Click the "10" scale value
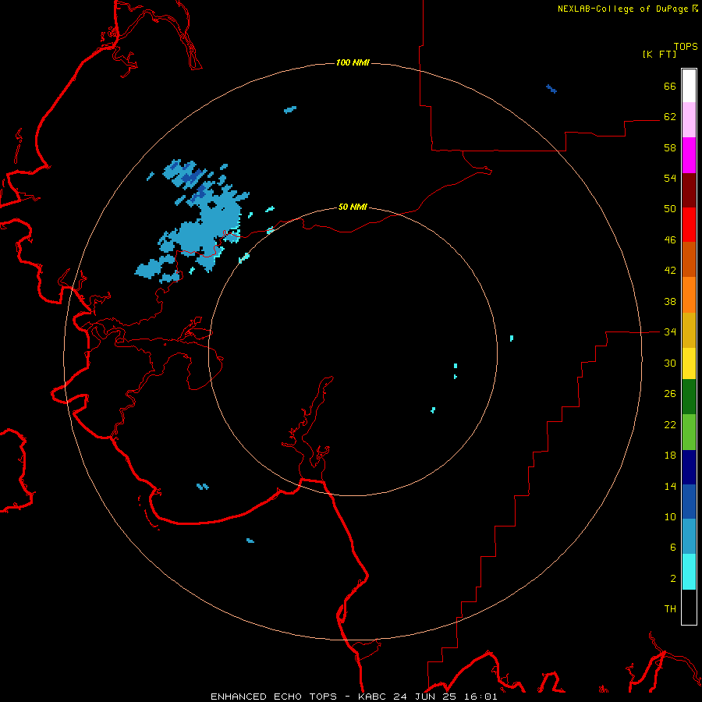Viewport: 702px width, 702px height. click(670, 517)
